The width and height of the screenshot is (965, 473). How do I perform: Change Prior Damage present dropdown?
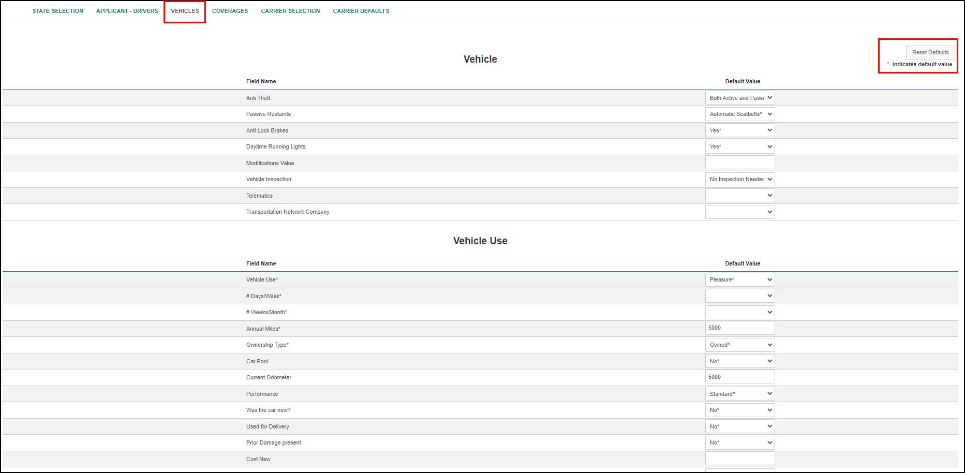[x=740, y=442]
